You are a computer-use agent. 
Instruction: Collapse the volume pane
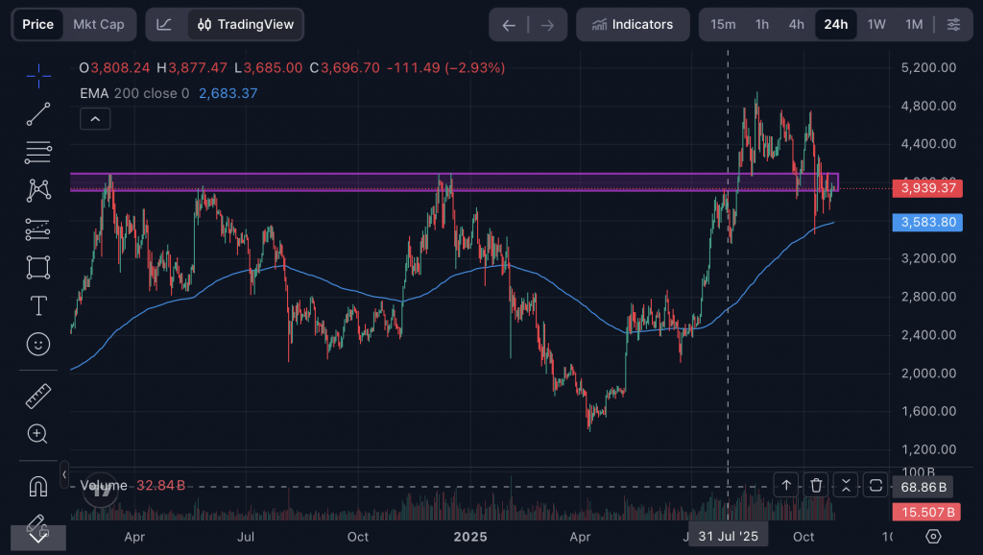click(845, 485)
